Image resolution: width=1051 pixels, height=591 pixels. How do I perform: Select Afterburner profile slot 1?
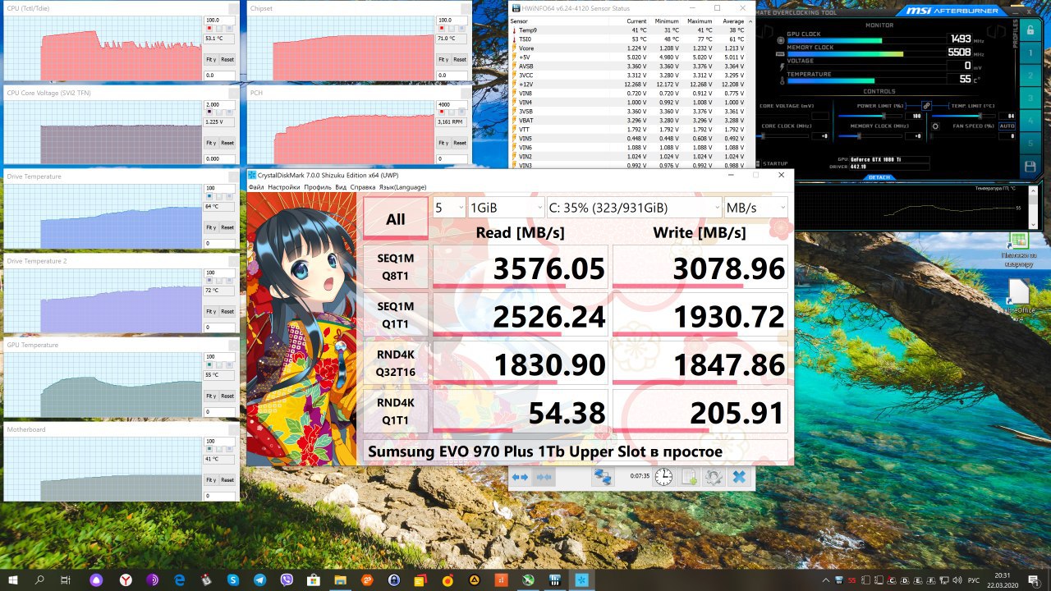click(x=1030, y=53)
